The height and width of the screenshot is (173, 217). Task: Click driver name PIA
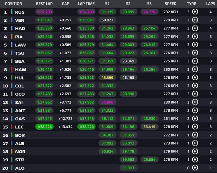[x=19, y=37]
